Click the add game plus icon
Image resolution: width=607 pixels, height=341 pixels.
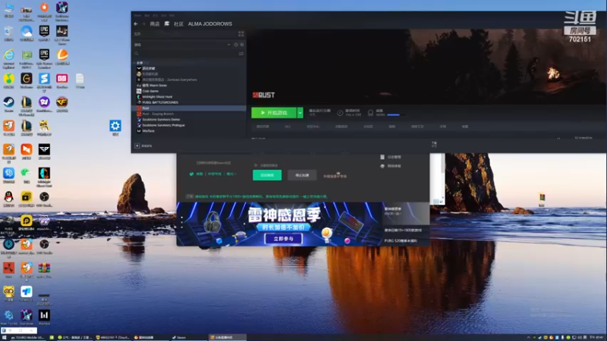pyautogui.click(x=137, y=145)
